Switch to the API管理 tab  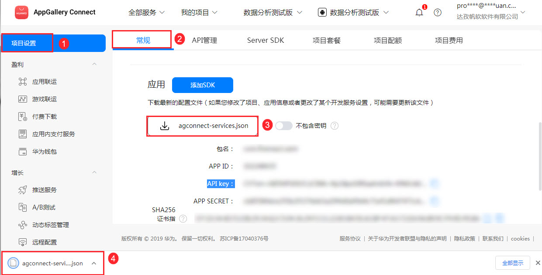coord(204,40)
